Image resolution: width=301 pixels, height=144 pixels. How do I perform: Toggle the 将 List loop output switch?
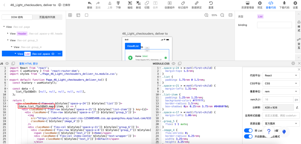[x=248, y=131]
